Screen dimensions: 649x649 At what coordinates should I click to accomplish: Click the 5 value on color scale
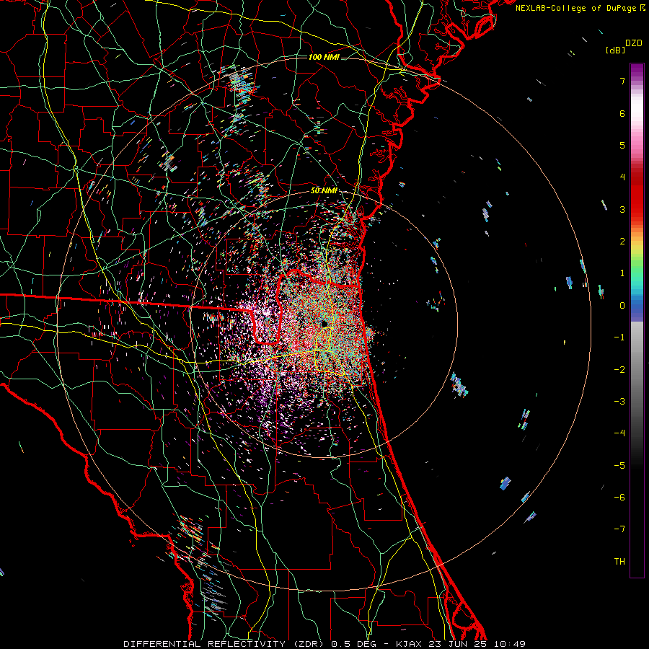point(622,145)
